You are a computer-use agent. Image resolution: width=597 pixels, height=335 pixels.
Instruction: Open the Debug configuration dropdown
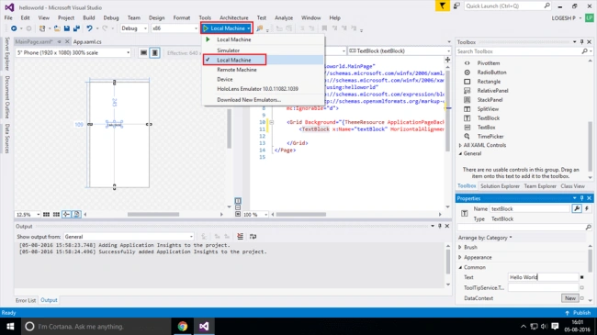pyautogui.click(x=134, y=28)
